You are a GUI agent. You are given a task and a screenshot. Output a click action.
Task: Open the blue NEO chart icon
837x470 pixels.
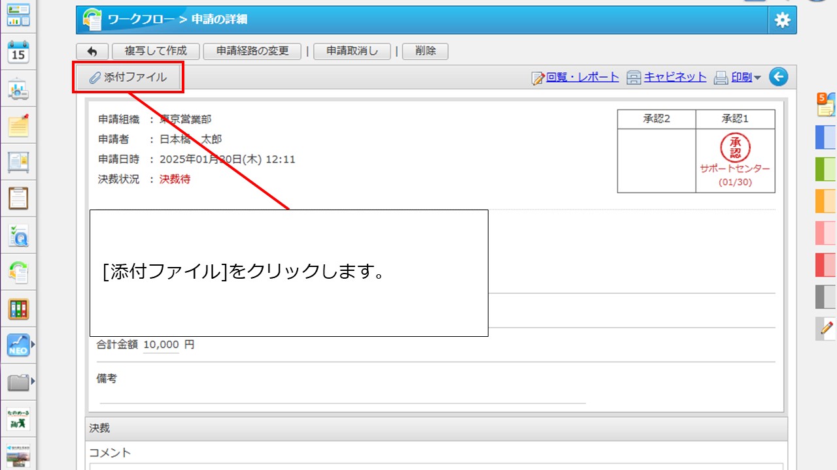pyautogui.click(x=18, y=345)
